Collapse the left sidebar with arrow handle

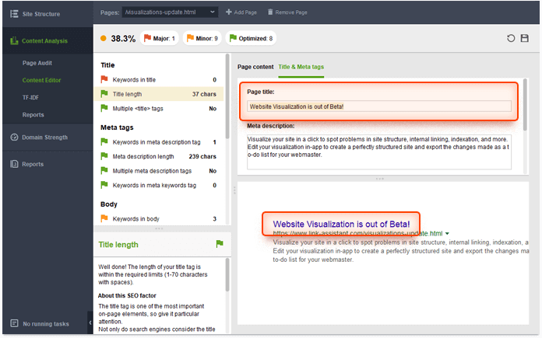(90, 322)
